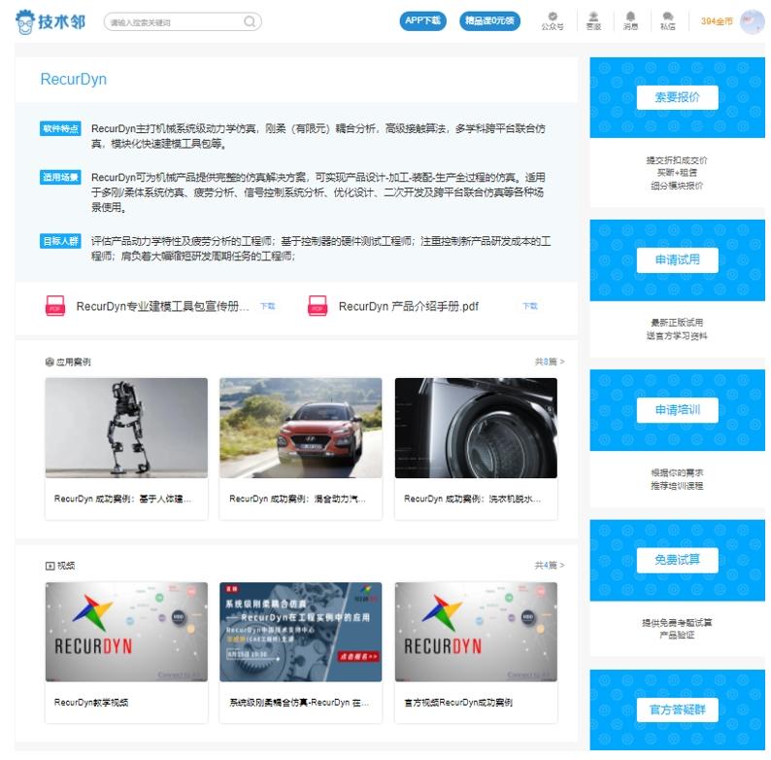
Task: Expand 共4篇 link in 视频 section
Action: (550, 565)
